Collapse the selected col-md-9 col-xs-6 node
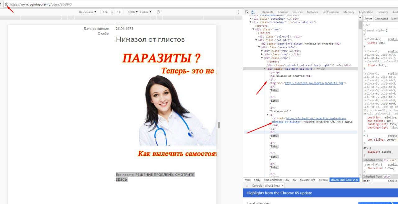 [x=265, y=69]
